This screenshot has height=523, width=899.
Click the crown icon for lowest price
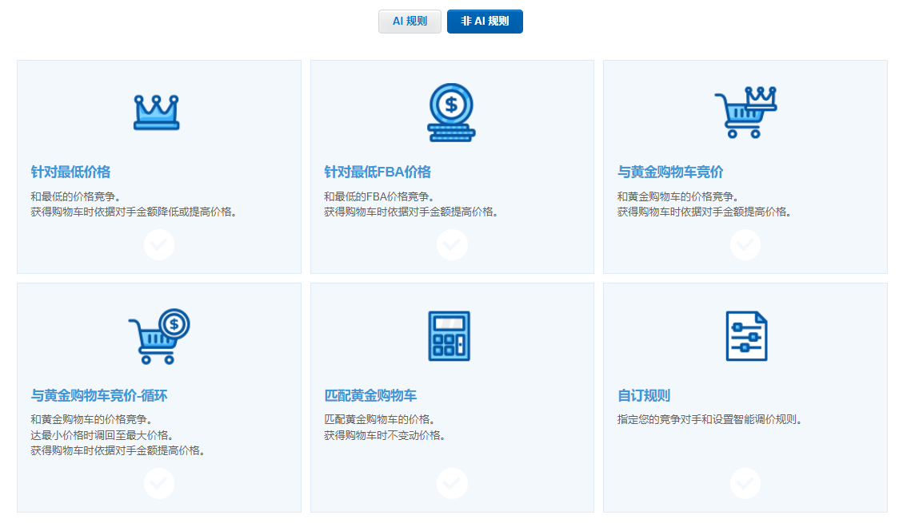157,113
